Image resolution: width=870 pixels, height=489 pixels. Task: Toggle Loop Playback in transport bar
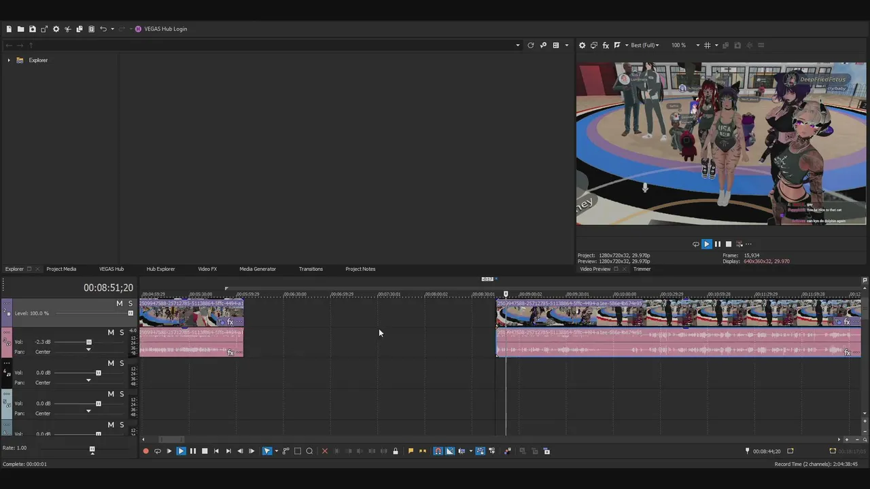click(158, 451)
